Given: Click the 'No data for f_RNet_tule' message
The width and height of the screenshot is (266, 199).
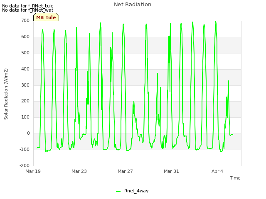Looking at the screenshot, I should coord(28,6).
